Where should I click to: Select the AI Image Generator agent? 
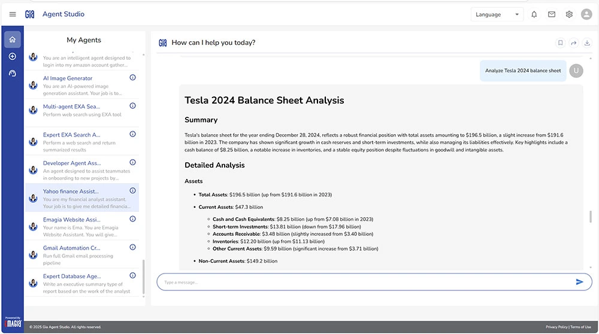pyautogui.click(x=68, y=78)
